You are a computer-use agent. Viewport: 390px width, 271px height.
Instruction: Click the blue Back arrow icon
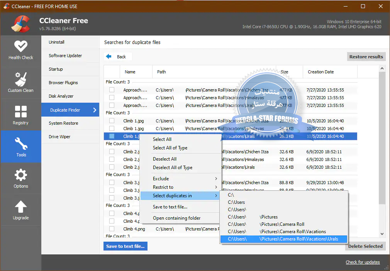[x=109, y=56]
